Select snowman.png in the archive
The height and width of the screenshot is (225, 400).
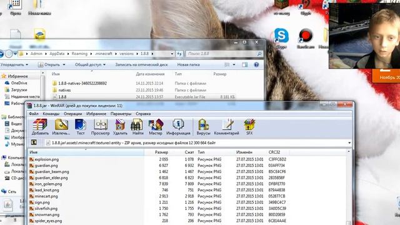click(47, 215)
